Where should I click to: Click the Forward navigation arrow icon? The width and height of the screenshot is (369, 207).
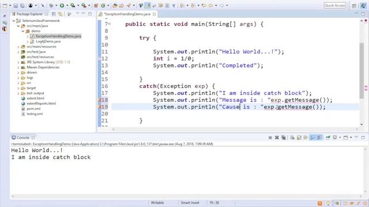221,5
